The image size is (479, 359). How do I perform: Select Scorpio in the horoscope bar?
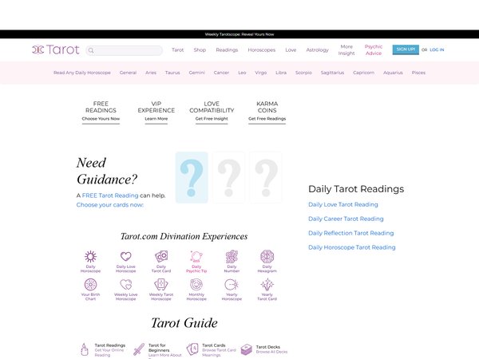coord(303,73)
